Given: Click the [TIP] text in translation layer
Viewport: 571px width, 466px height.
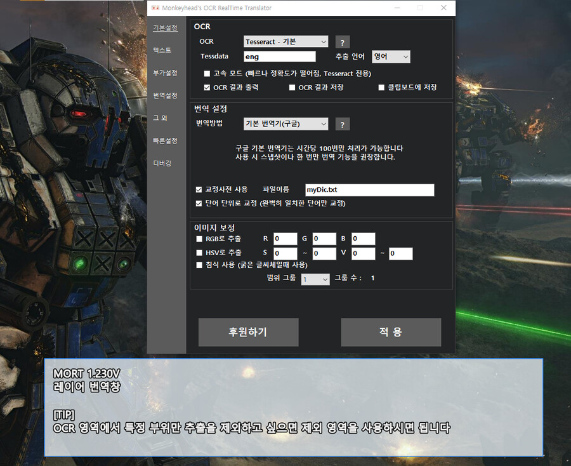Looking at the screenshot, I should tap(63, 415).
